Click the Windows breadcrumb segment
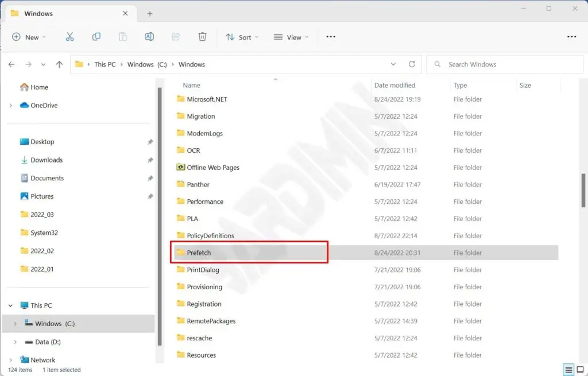 coord(192,64)
